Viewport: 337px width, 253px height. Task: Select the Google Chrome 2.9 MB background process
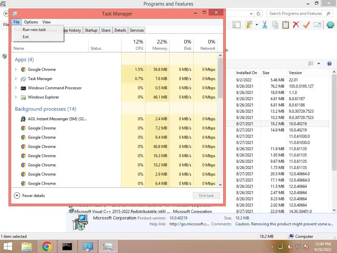115,174
